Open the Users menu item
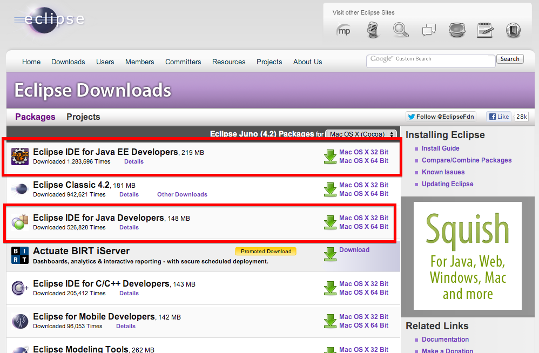Image resolution: width=539 pixels, height=353 pixels. [105, 62]
